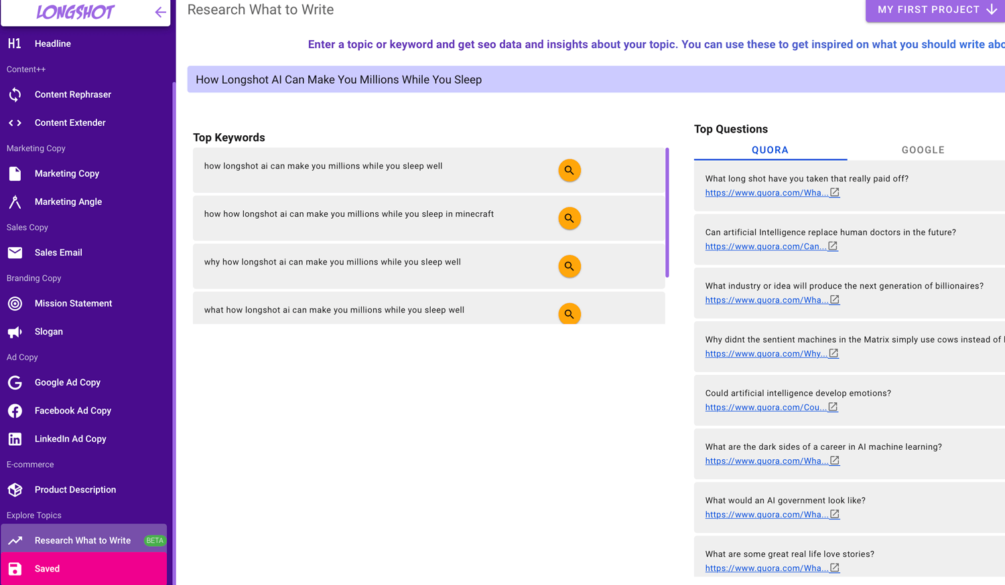
Task: Open the Saved section in sidebar
Action: 47,569
